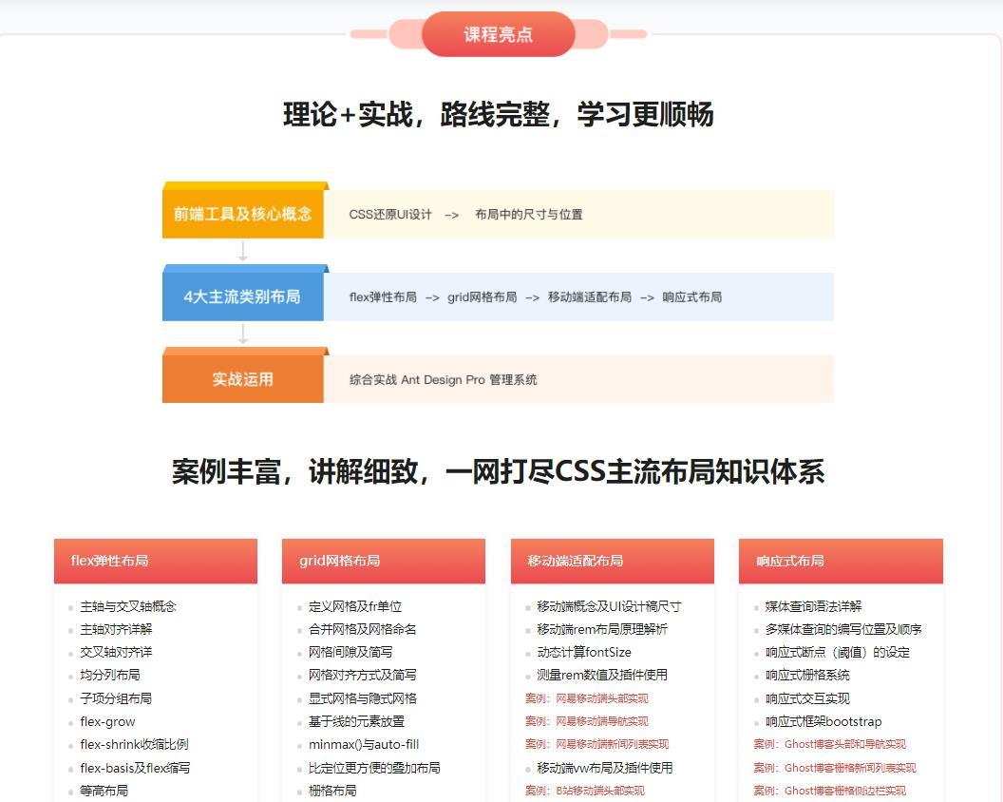Click the down arrow below 前端工具及核心概念
Screen dimensions: 1003x802
[x=243, y=251]
